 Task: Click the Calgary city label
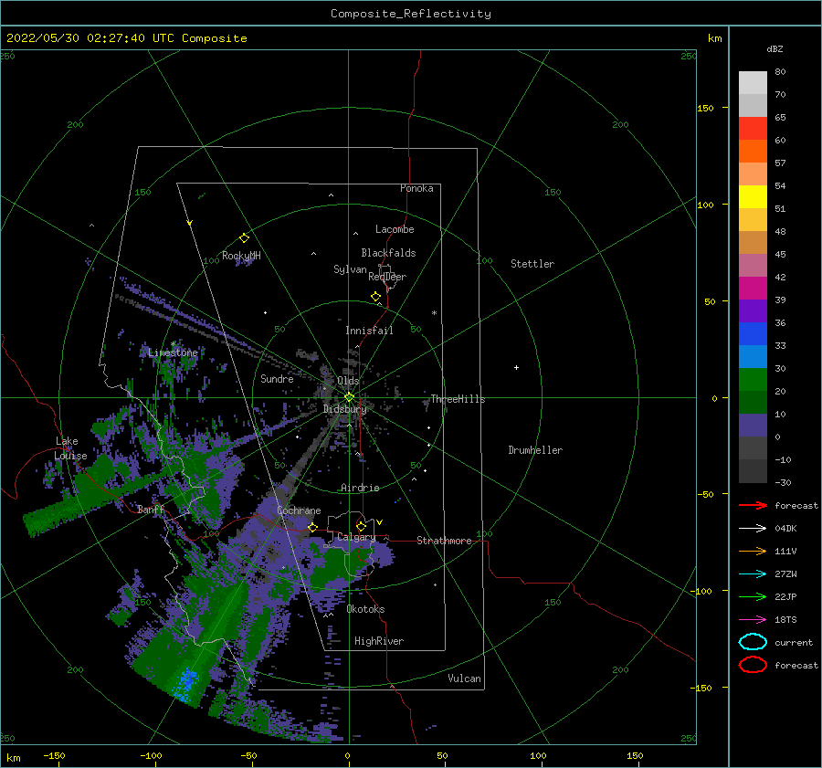point(356,537)
